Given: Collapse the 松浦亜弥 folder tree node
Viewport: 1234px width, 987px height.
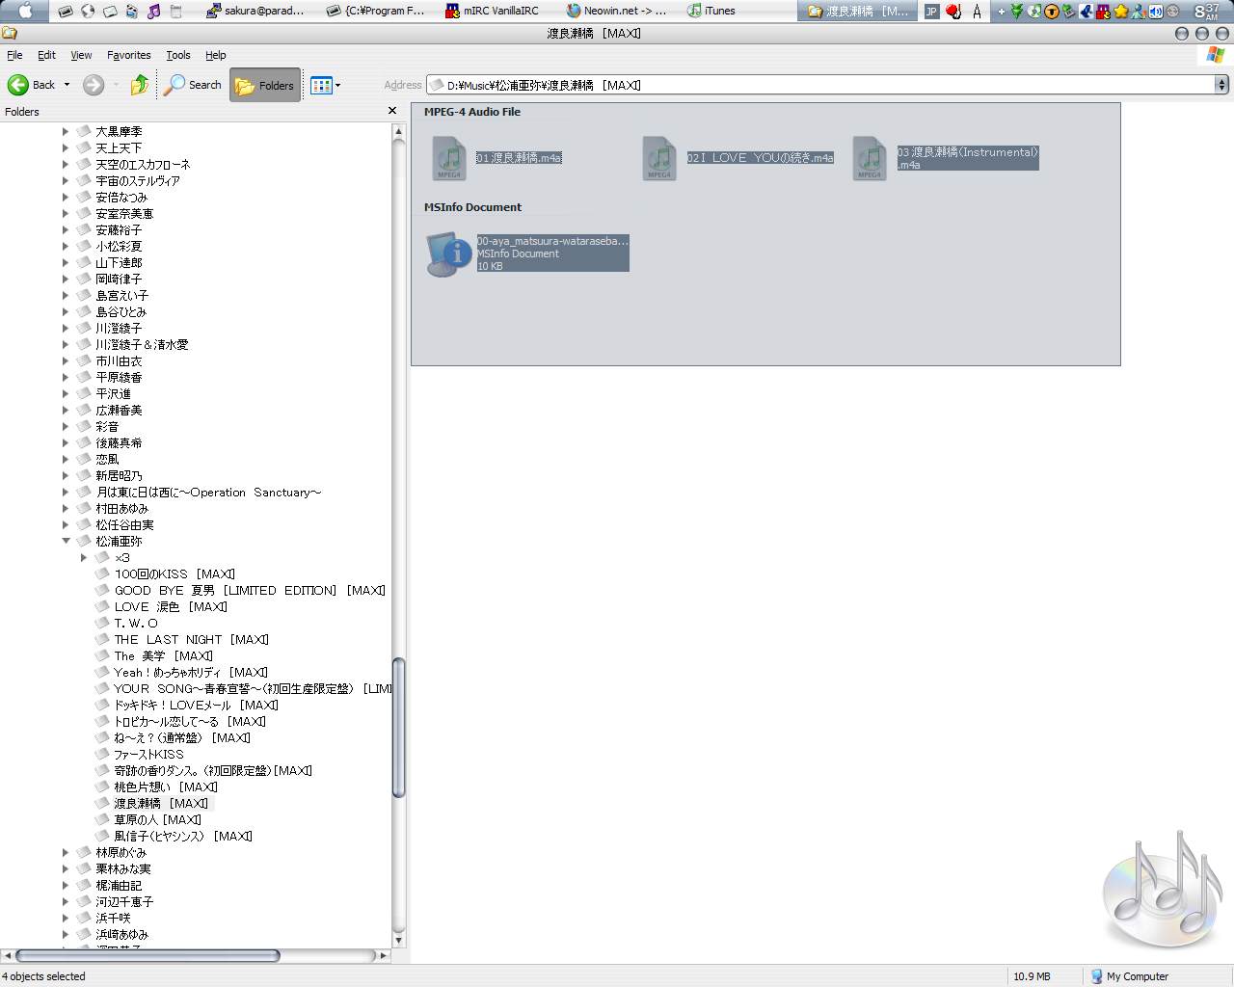Looking at the screenshot, I should tap(66, 542).
